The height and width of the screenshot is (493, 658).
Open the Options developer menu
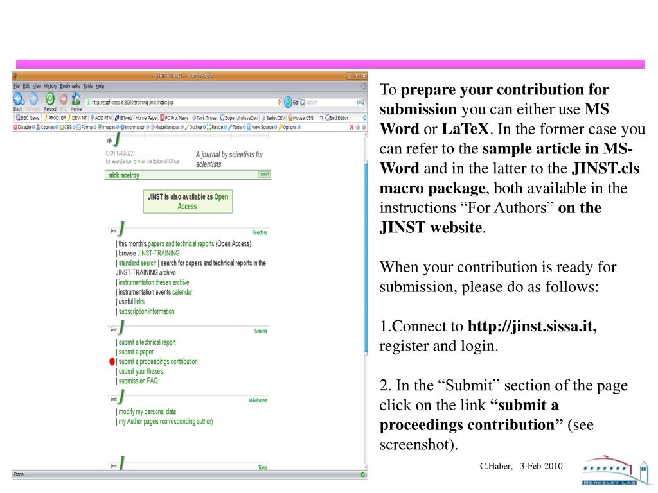point(289,127)
